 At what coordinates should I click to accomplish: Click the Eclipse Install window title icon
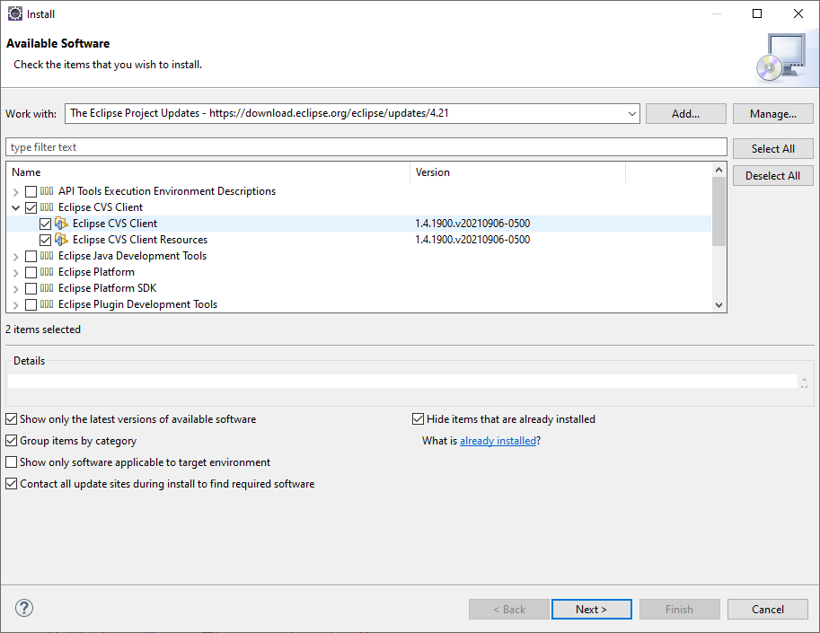pyautogui.click(x=15, y=13)
